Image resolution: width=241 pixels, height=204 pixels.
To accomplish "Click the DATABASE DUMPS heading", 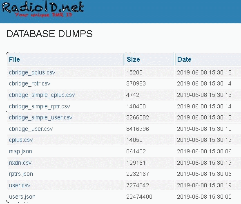I will click(49, 34).
